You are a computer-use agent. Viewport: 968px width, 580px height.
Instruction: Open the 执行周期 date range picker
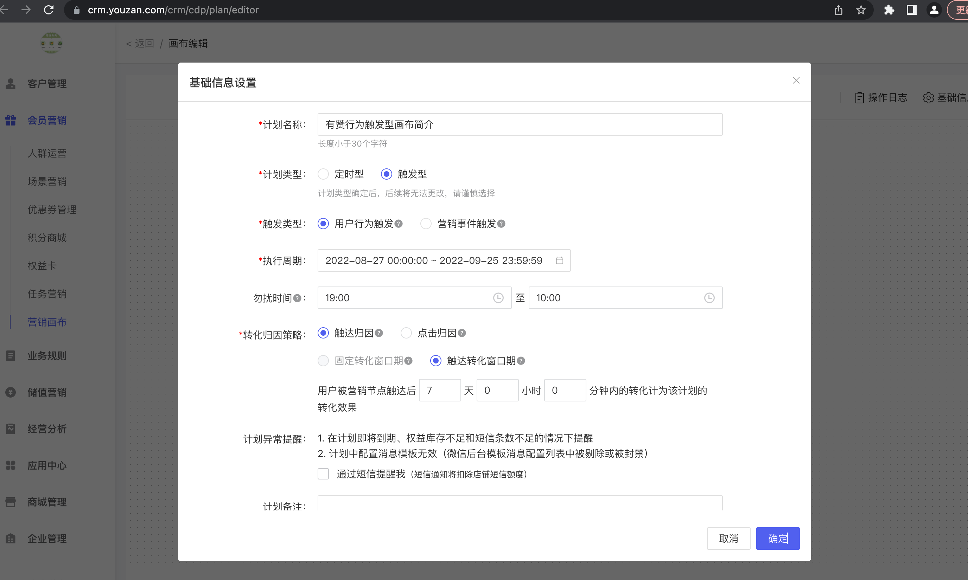click(x=444, y=260)
